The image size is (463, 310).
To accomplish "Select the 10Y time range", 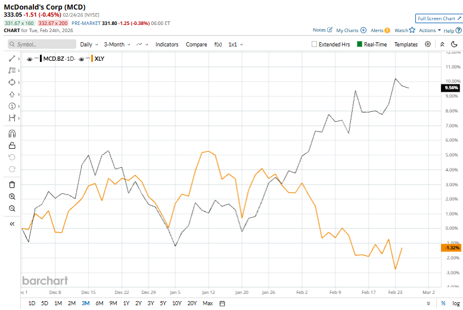I will (177, 303).
